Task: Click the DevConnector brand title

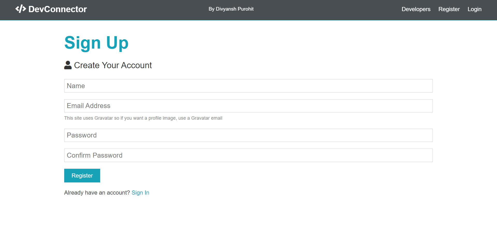Action: pos(57,9)
